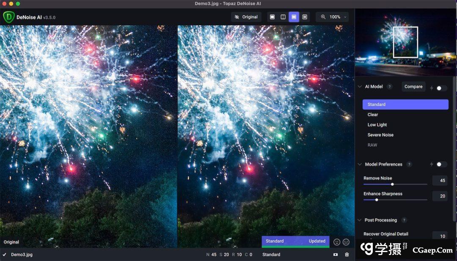Switch to four-panel comparison view icon
457x261 pixels.
click(305, 17)
